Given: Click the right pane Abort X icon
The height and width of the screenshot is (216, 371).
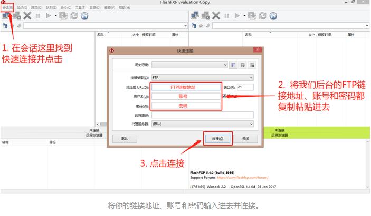Looking at the screenshot, I should pos(216,16).
